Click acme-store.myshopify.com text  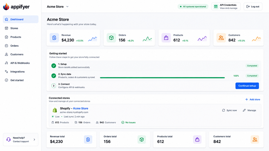(74, 112)
